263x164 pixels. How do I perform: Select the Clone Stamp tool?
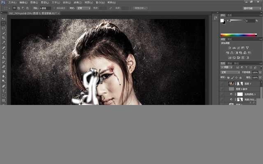[x=3, y=57]
